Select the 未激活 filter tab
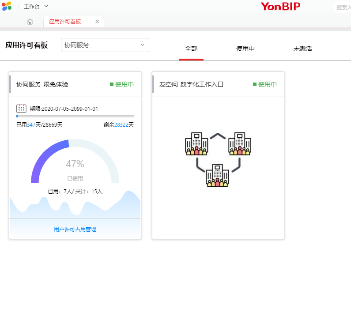 click(303, 49)
